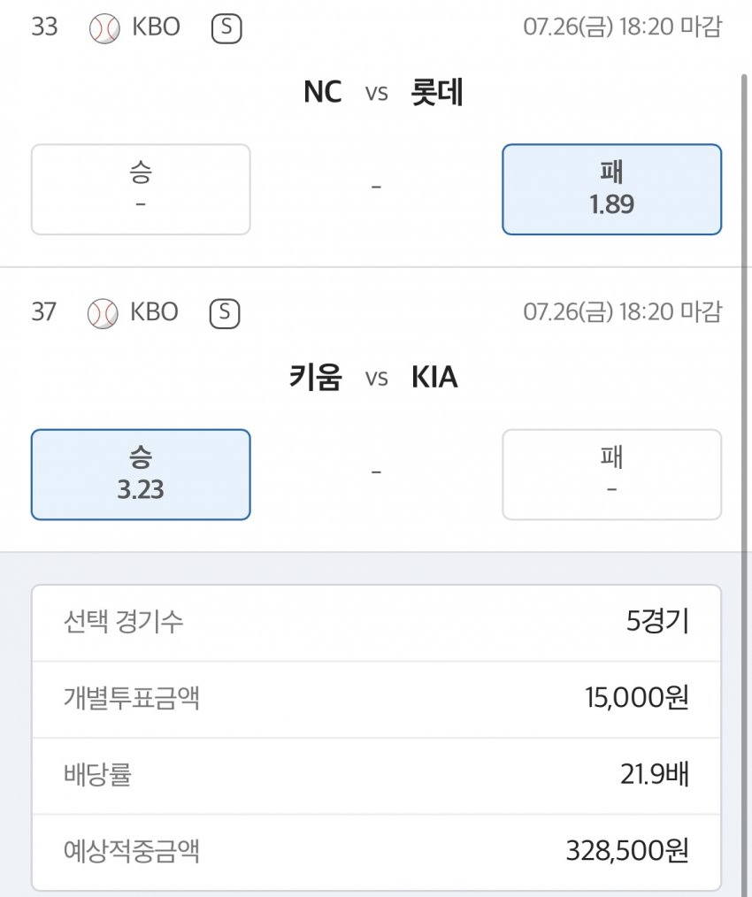The image size is (752, 897).
Task: Click the baseball icon for match 33
Action: point(104,28)
